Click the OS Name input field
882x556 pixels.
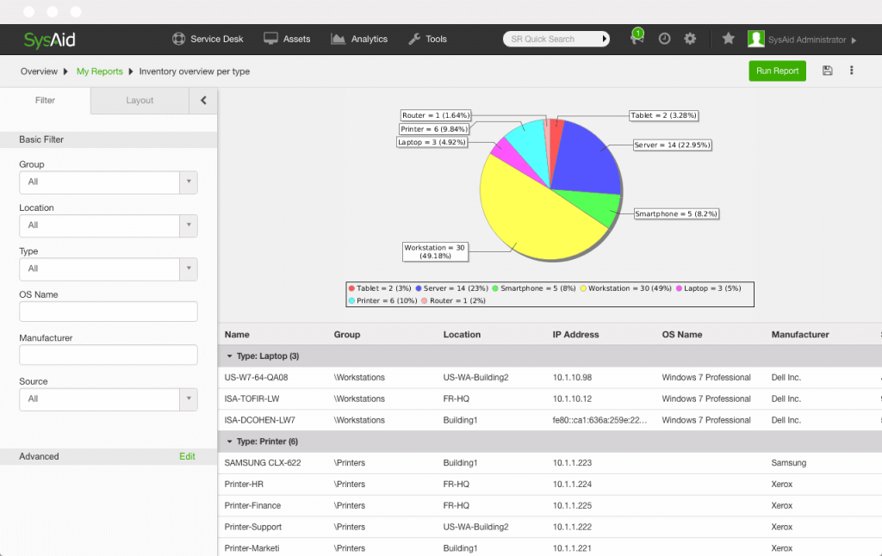coord(108,312)
